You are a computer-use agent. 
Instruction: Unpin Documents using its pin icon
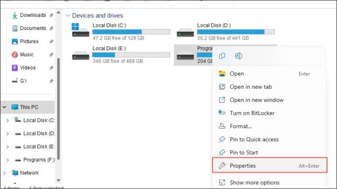click(x=51, y=28)
